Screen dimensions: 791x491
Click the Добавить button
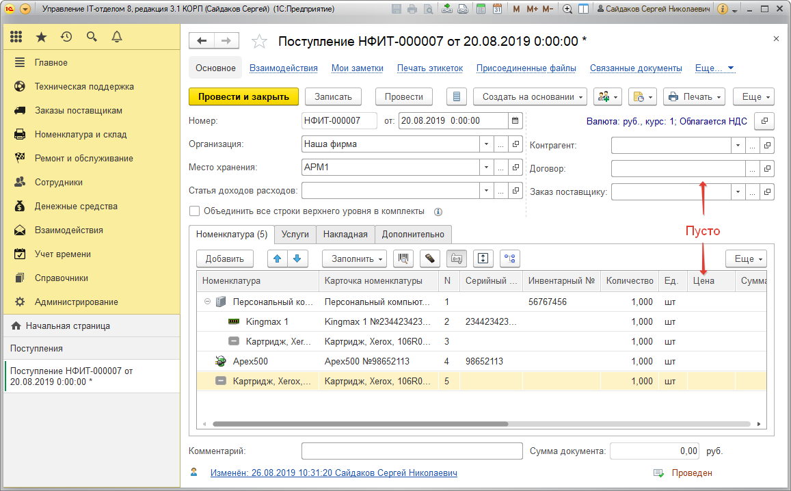click(224, 258)
